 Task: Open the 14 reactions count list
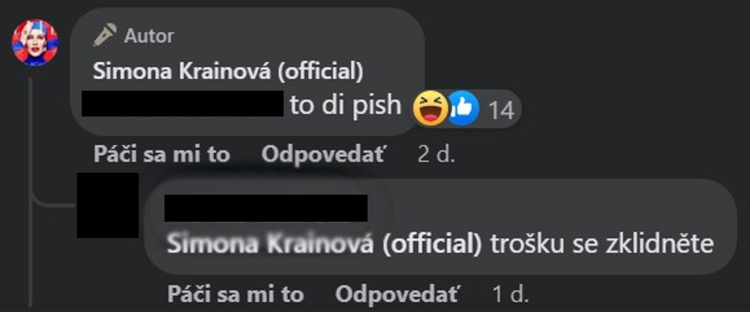click(501, 110)
